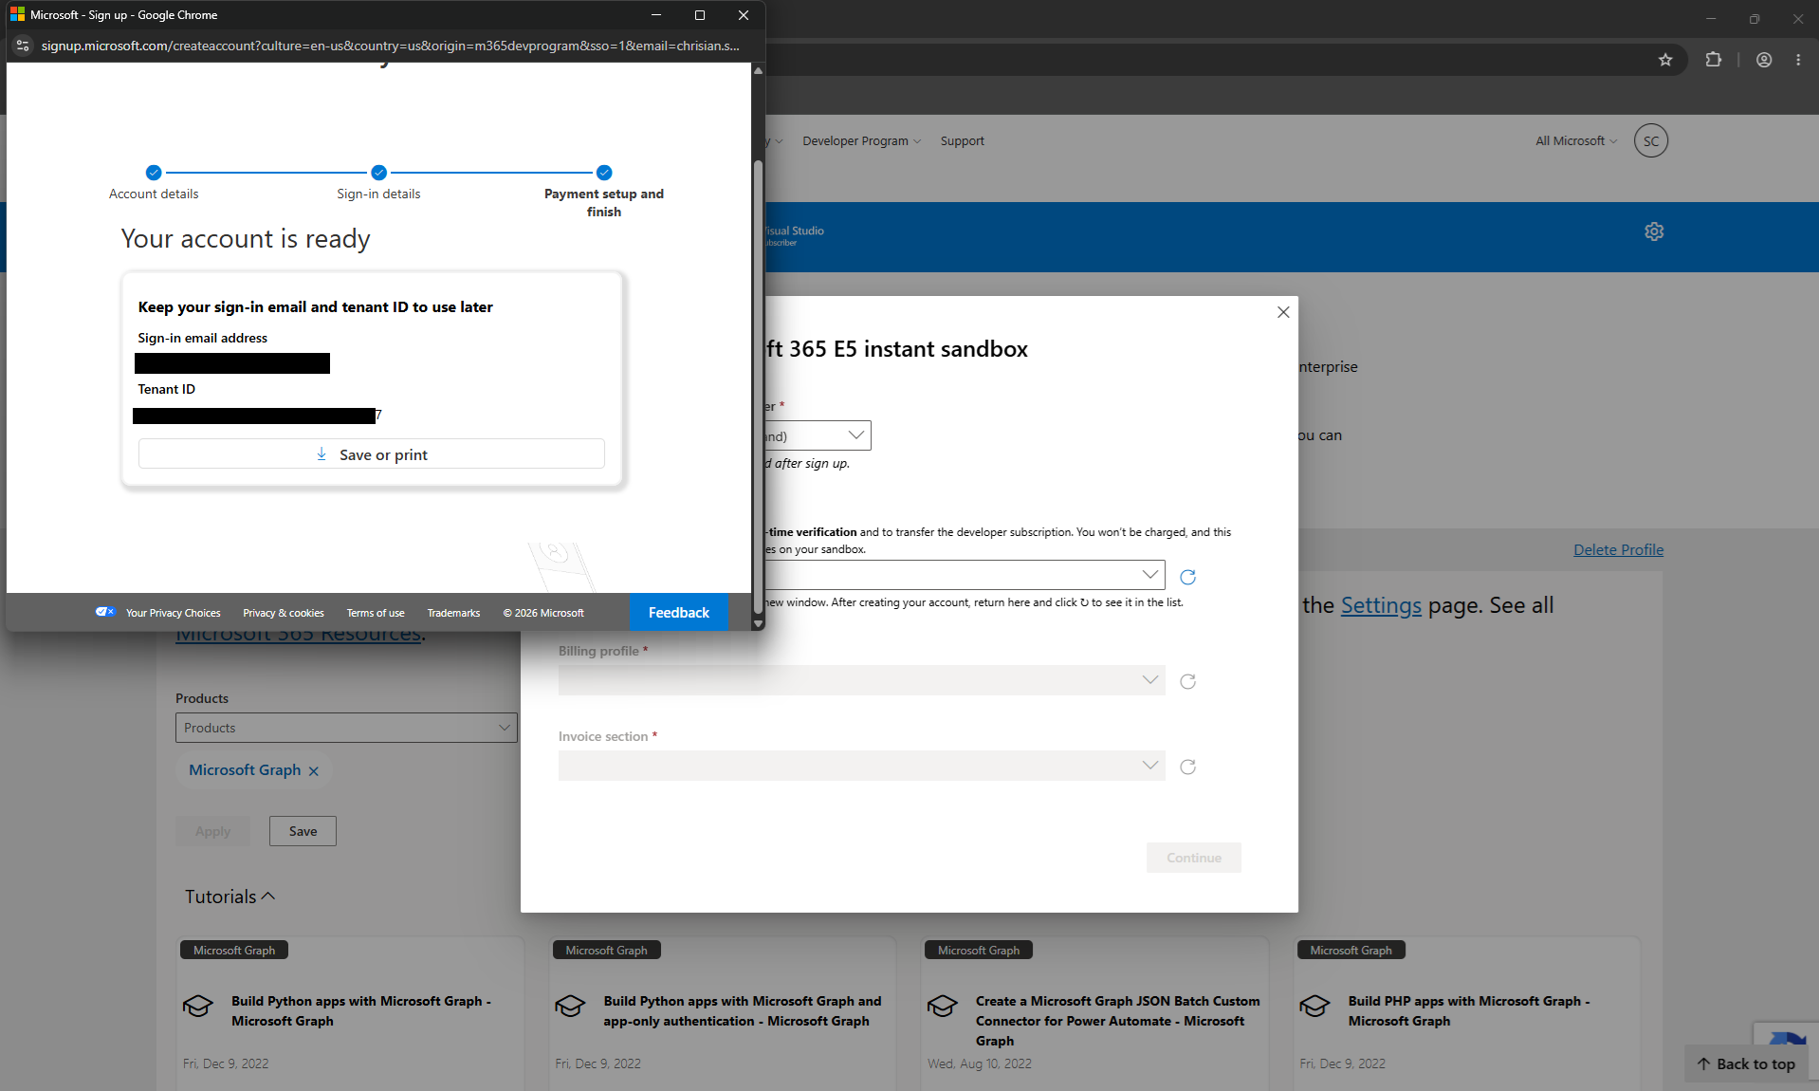Open the Your Privacy Choices link
Image resolution: width=1819 pixels, height=1091 pixels.
click(174, 613)
